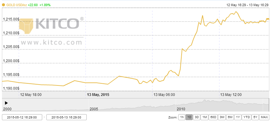Screen dimensions: 271x124
Task: Show 1Y price history
Action: (x=237, y=117)
